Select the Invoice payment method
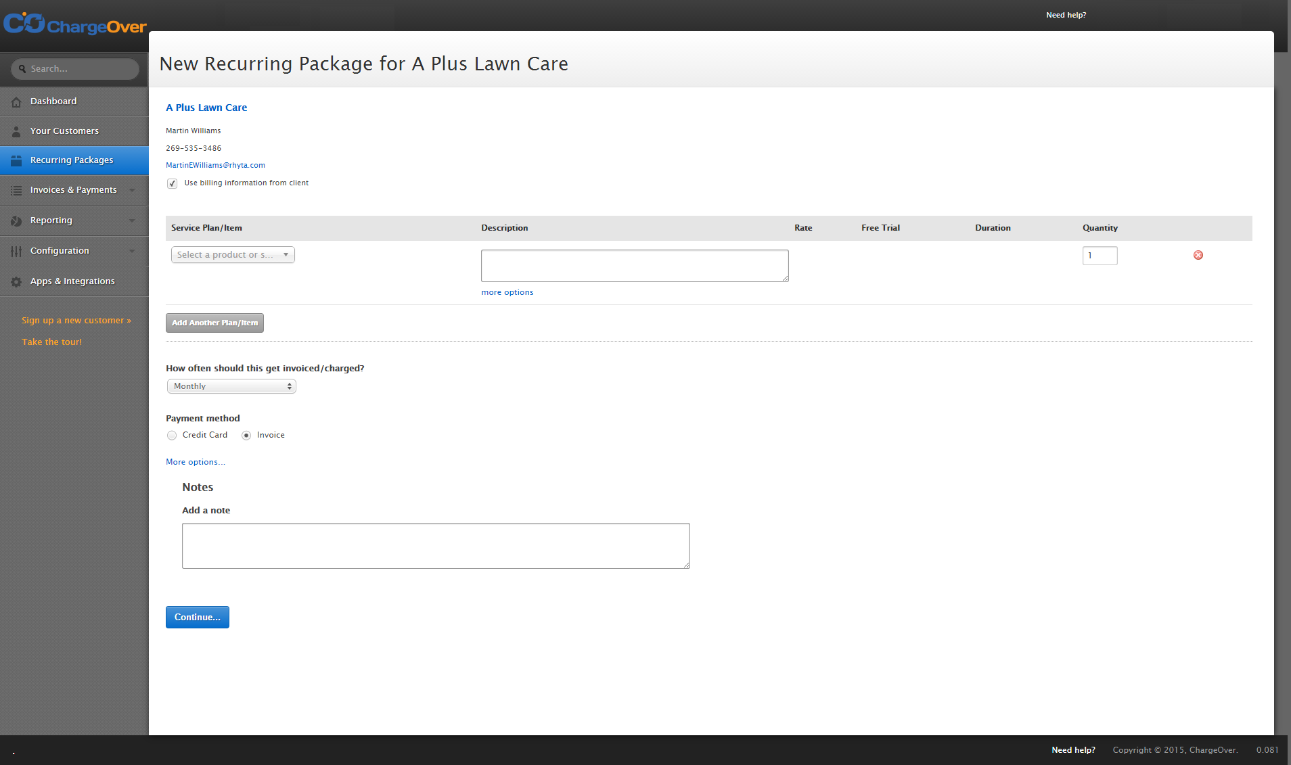This screenshot has width=1291, height=765. (246, 436)
